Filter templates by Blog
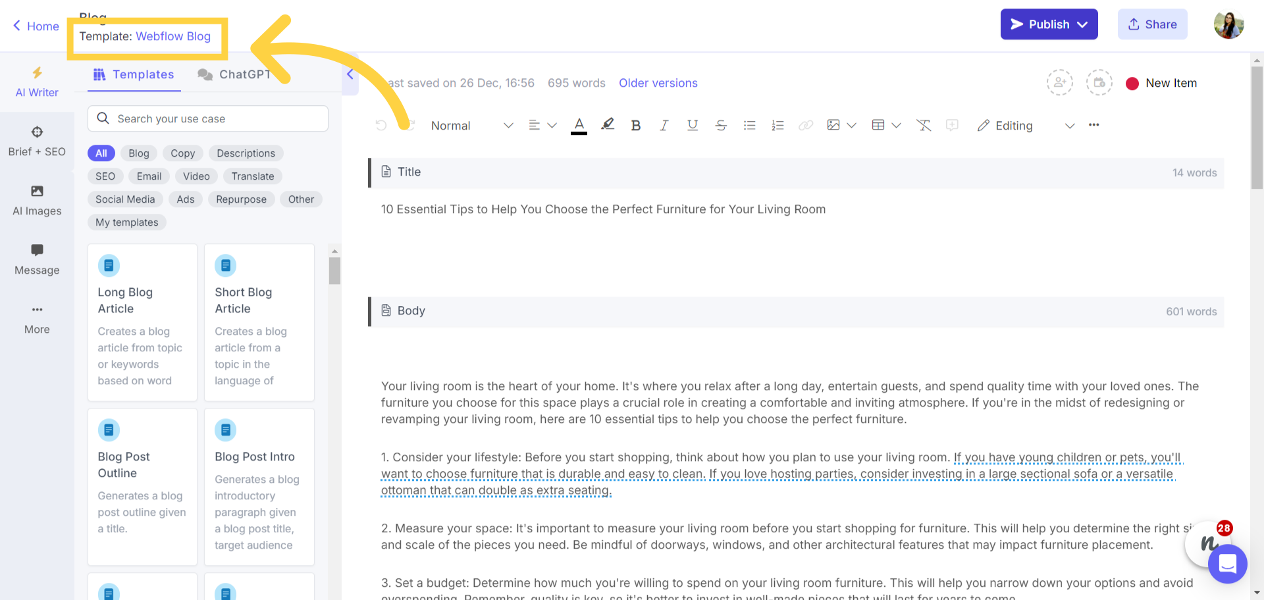 (139, 153)
